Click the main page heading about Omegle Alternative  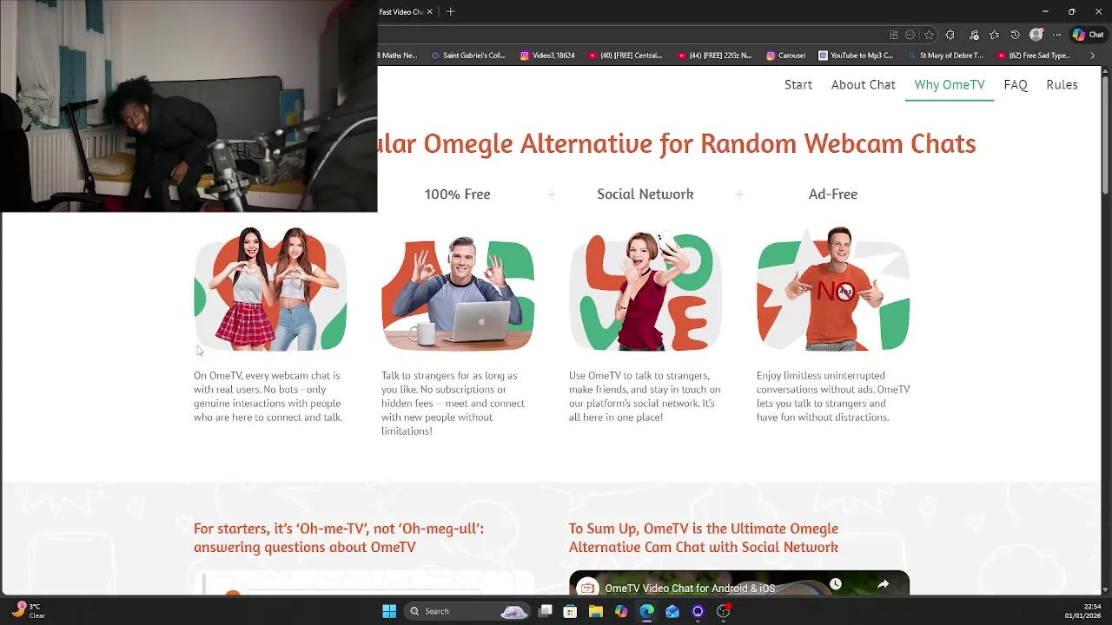677,143
